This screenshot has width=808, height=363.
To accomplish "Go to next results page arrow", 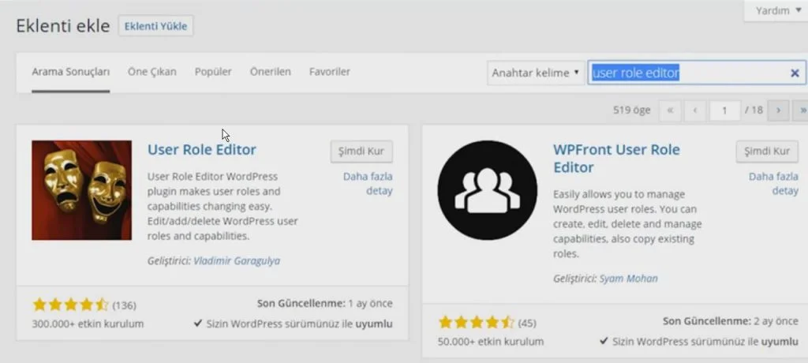I will [779, 110].
